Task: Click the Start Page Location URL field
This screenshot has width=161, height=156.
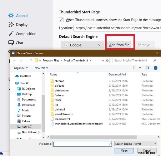Action: pyautogui.click(x=117, y=28)
